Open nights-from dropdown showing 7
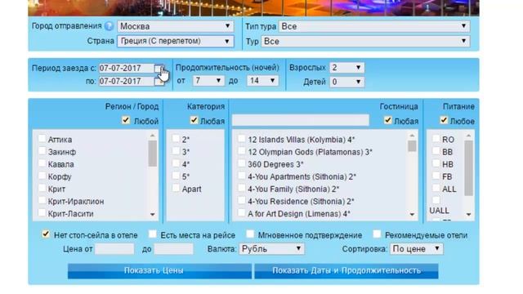The width and height of the screenshot is (523, 294). [x=208, y=81]
